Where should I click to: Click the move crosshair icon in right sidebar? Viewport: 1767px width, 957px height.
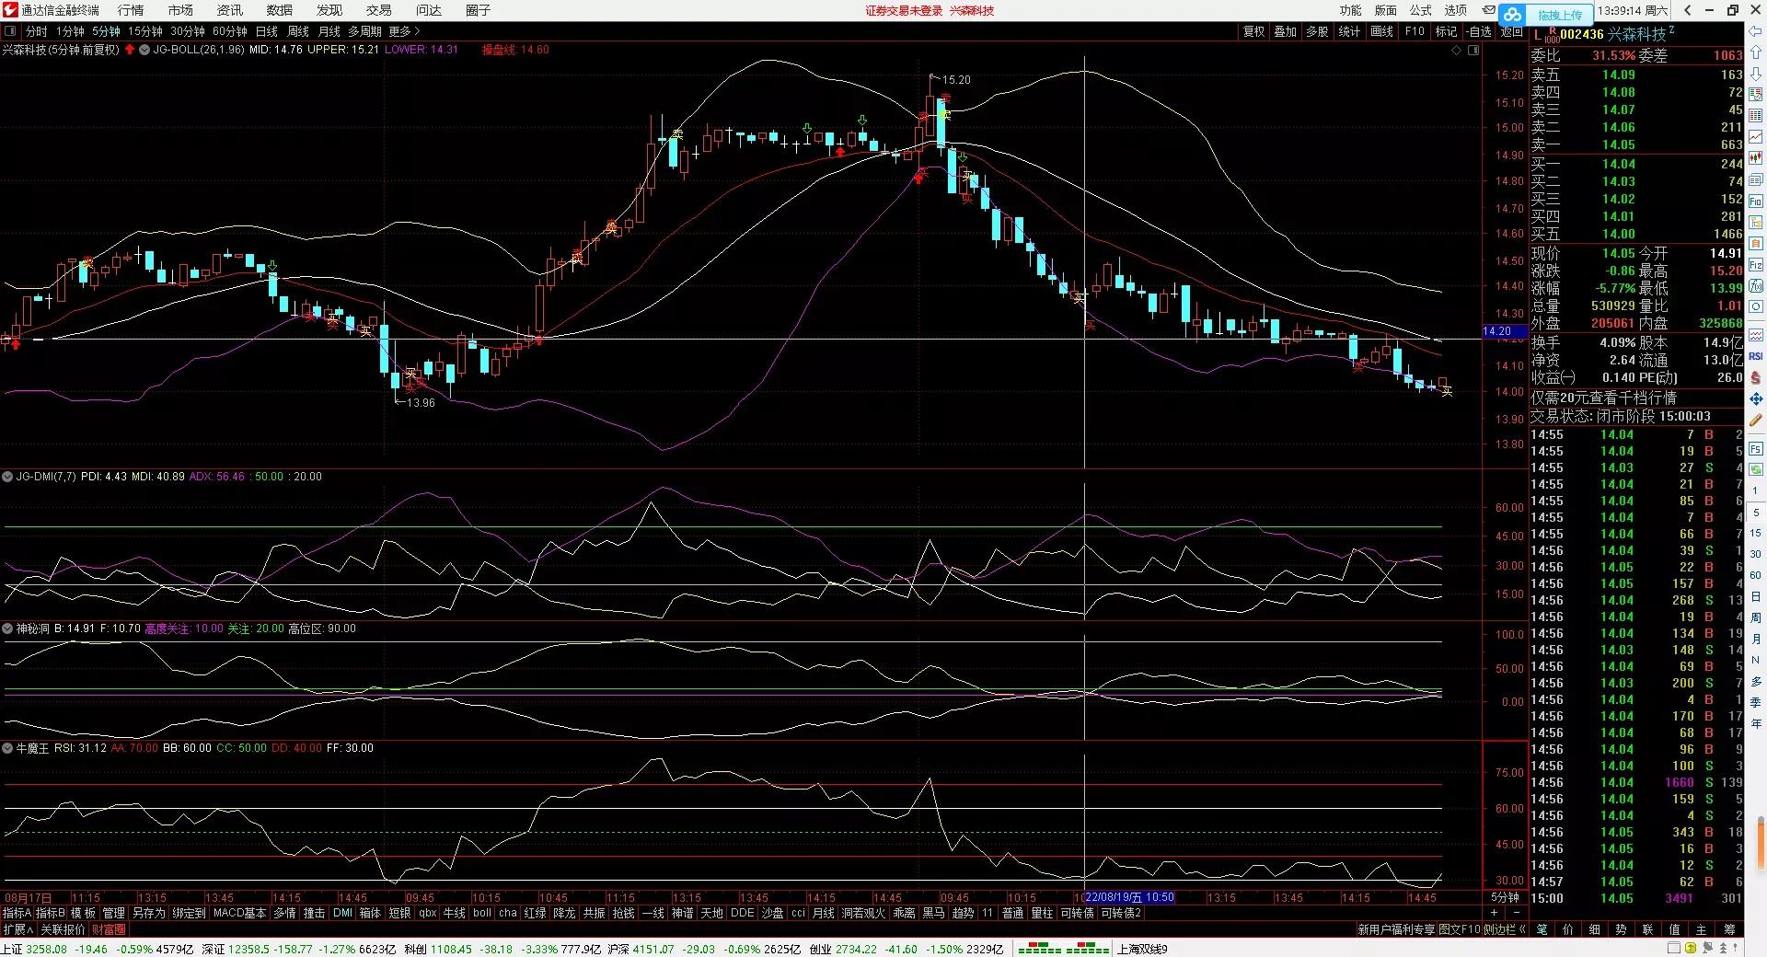(x=1756, y=399)
